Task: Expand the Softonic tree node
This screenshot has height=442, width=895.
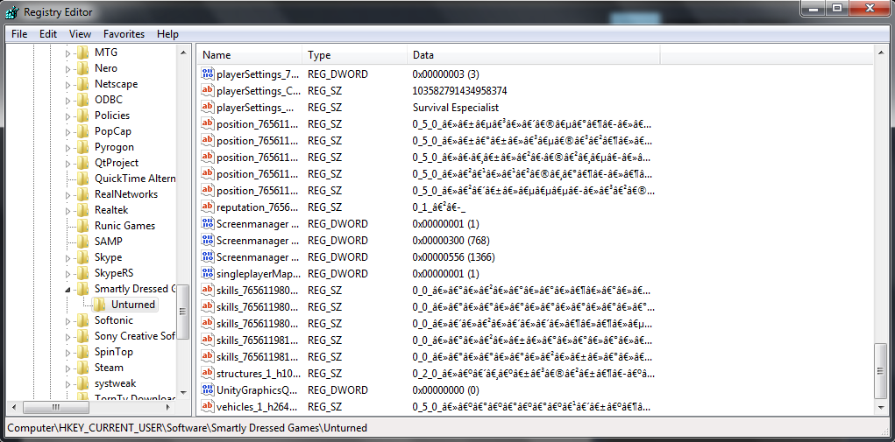Action: 67,320
